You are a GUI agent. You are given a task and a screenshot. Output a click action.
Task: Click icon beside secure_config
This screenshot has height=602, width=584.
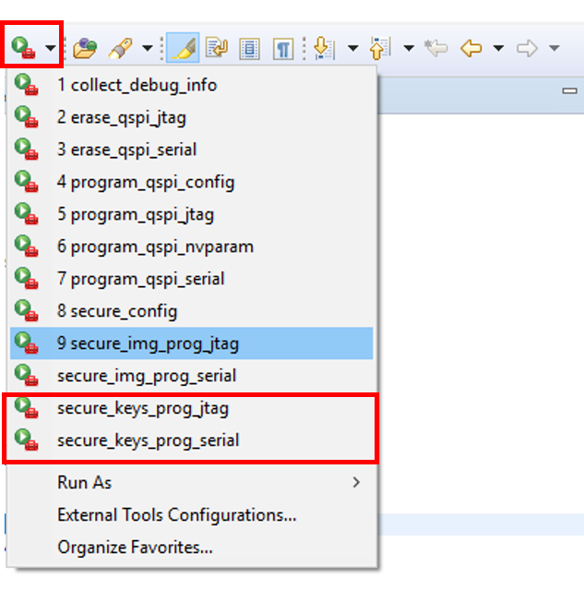pos(26,310)
